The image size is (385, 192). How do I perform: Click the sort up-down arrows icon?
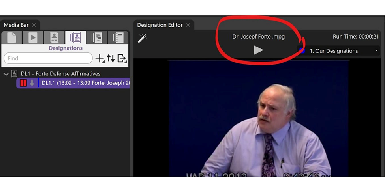click(111, 58)
